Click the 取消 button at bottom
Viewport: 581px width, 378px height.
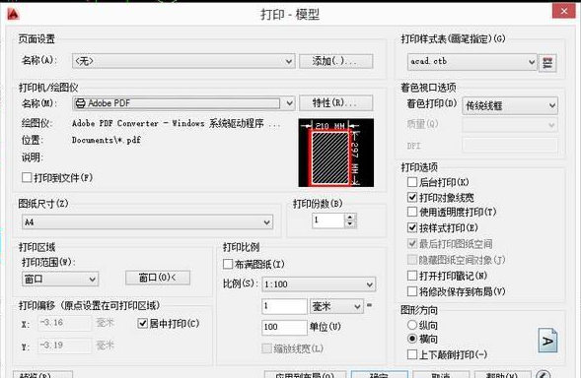click(441, 375)
